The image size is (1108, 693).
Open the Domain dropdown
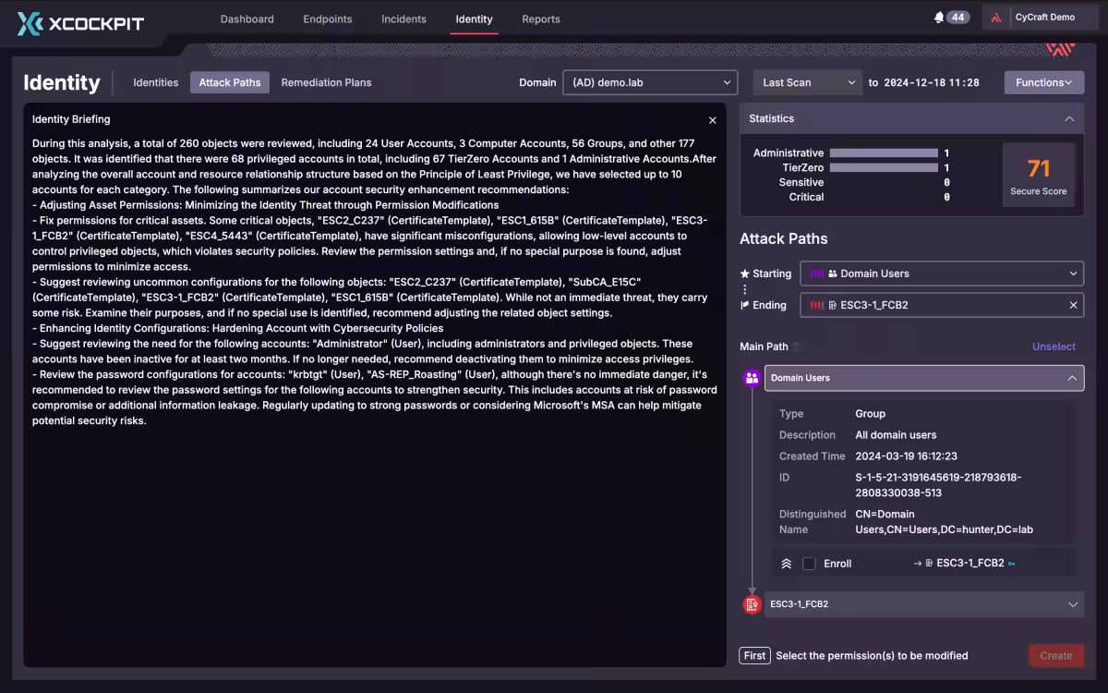(650, 82)
